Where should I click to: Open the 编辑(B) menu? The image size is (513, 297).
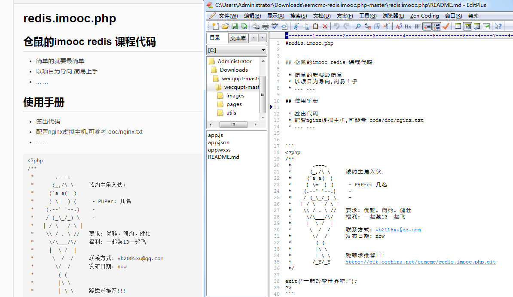[x=252, y=16]
